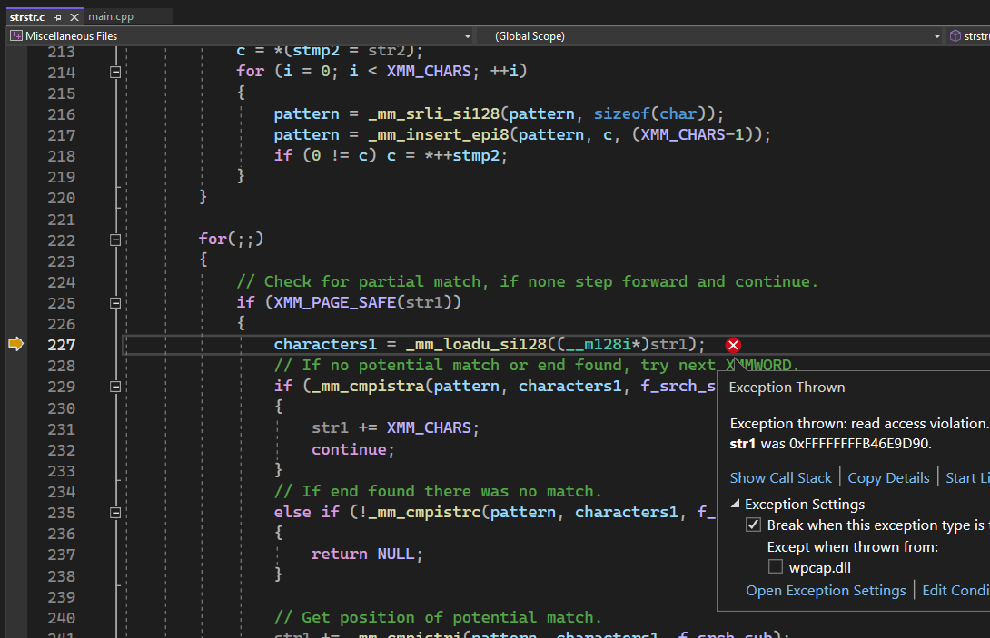Click Copy Details link

888,477
